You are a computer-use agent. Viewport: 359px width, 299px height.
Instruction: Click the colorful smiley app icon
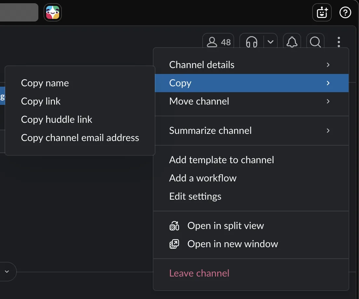point(53,12)
